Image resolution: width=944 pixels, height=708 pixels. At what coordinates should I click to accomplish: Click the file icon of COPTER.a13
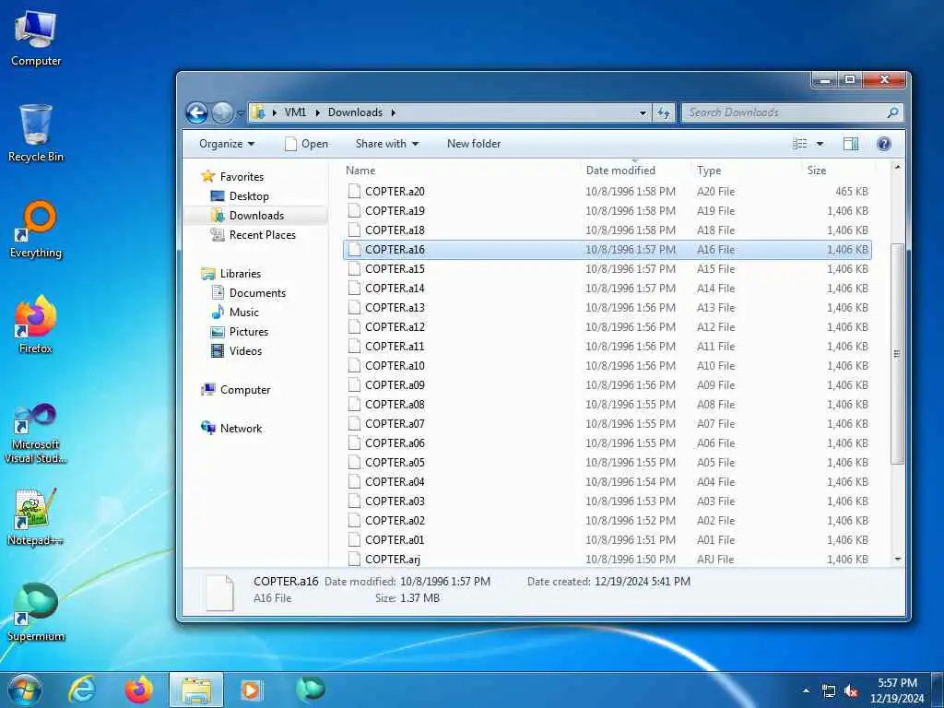355,308
